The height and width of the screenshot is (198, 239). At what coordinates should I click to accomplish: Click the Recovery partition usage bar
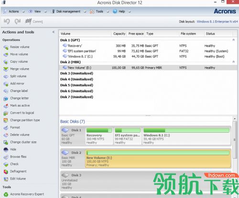pos(99,131)
